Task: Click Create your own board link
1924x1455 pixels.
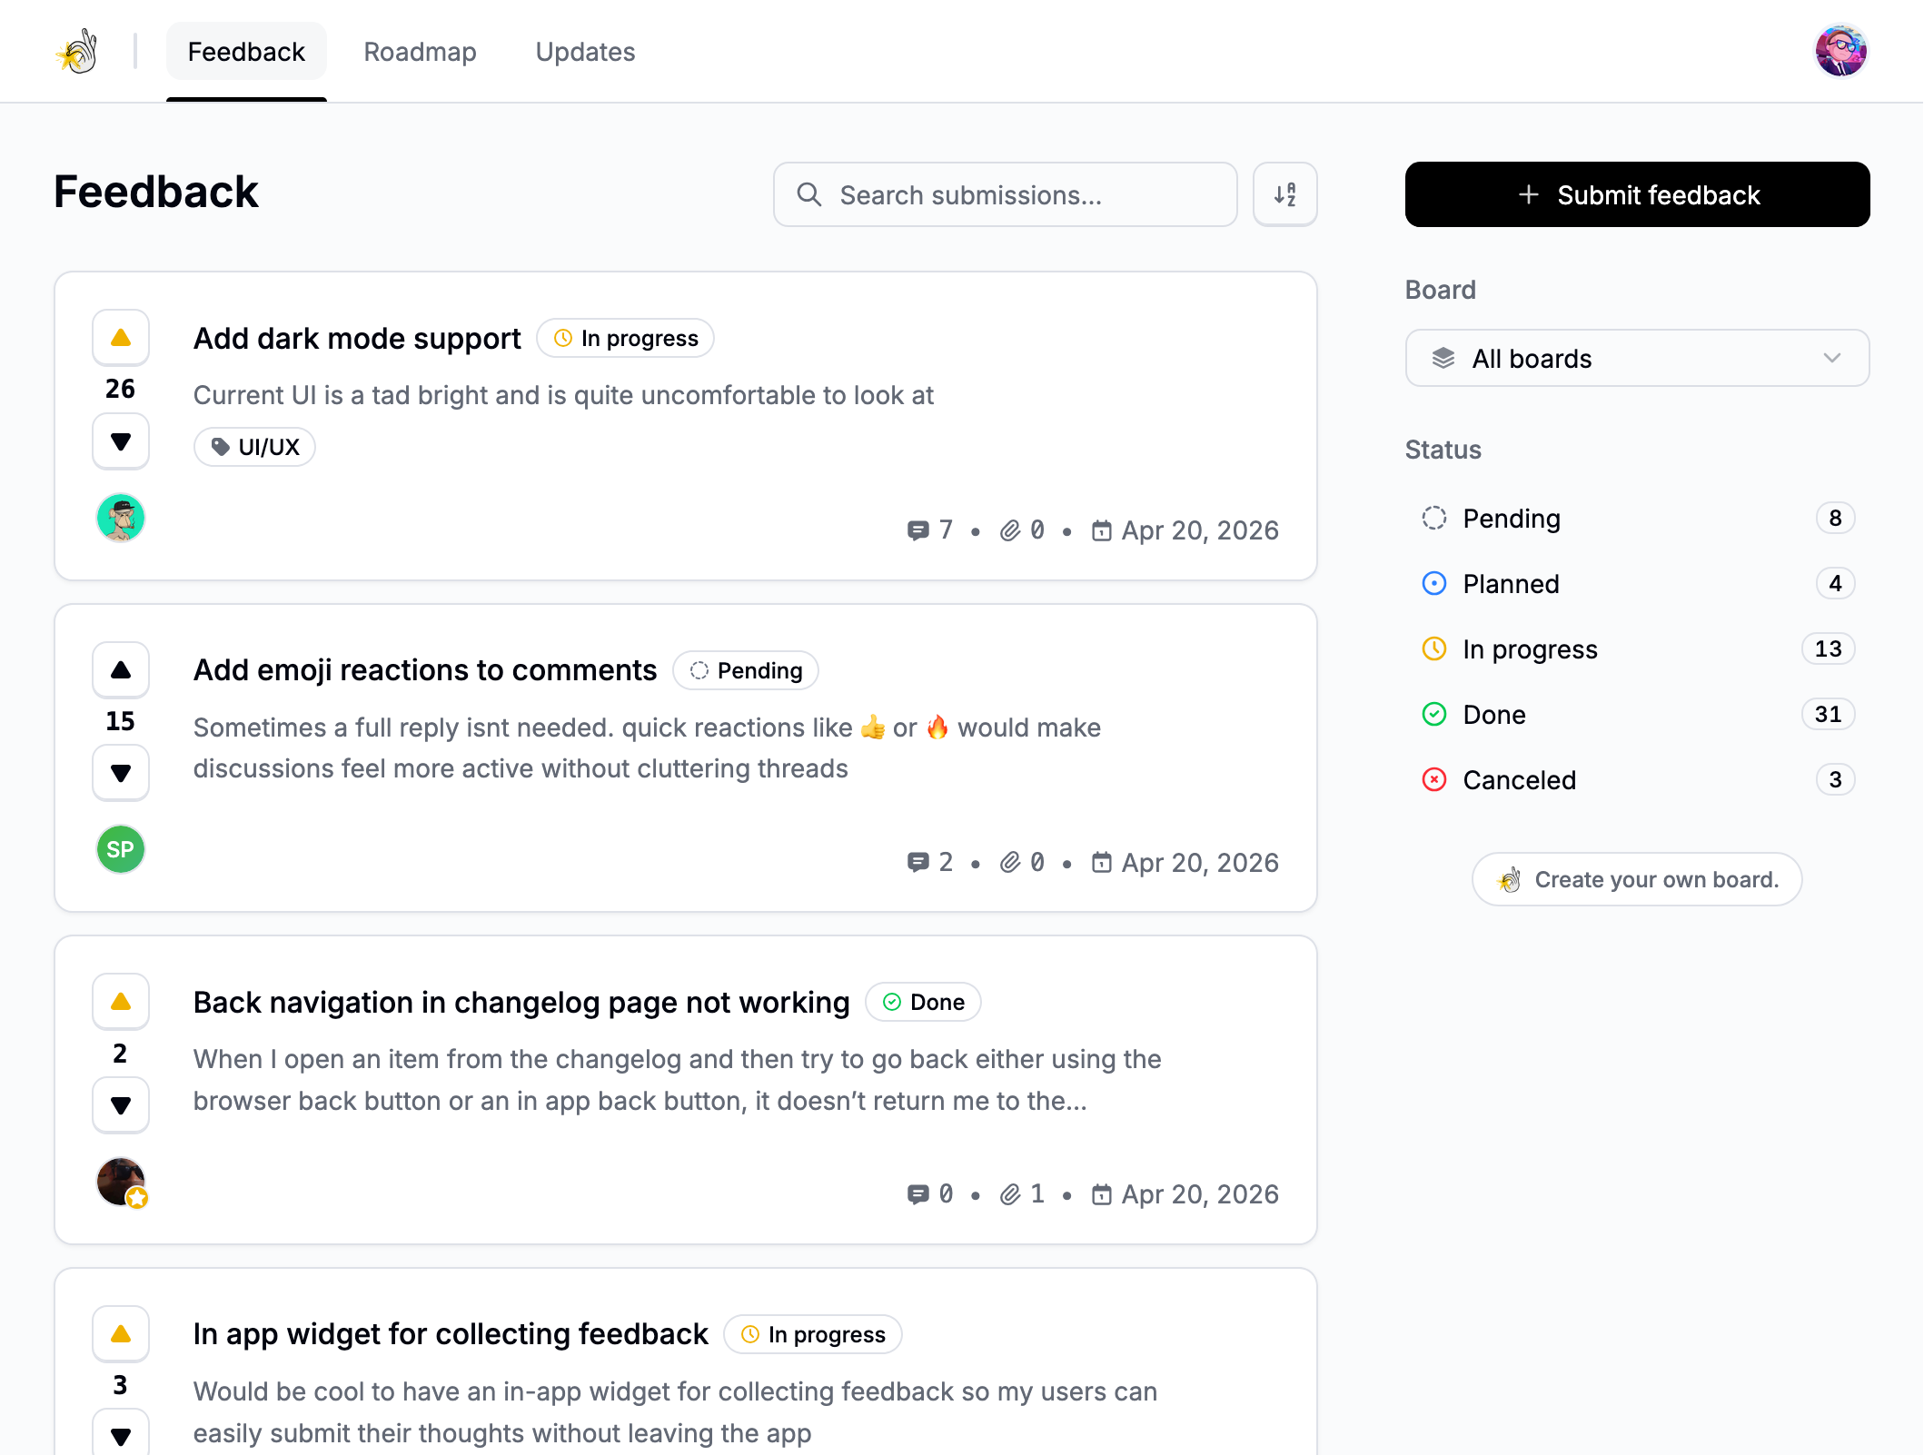Action: [x=1637, y=879]
